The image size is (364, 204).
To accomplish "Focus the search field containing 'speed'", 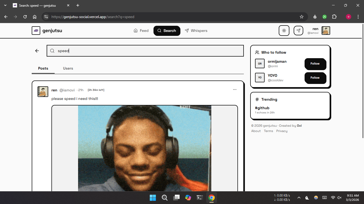I will click(145, 51).
